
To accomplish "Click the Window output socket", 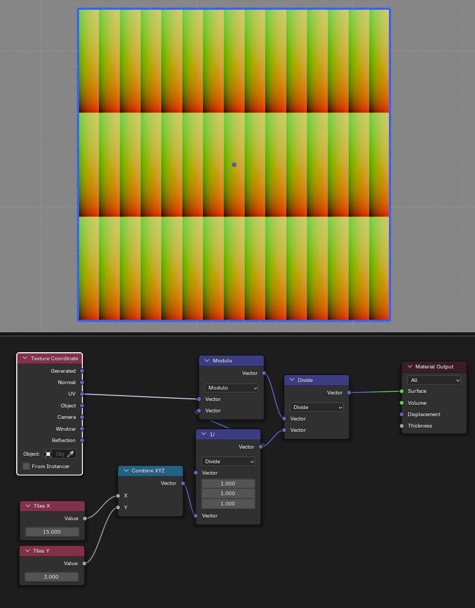I will coord(82,429).
